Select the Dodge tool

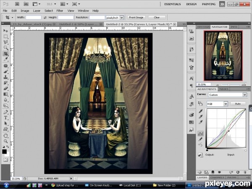(5, 105)
